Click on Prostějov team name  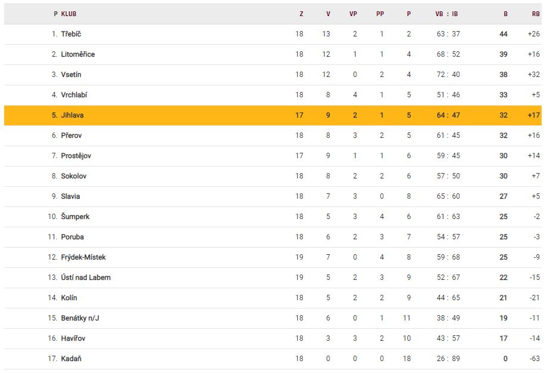point(76,156)
